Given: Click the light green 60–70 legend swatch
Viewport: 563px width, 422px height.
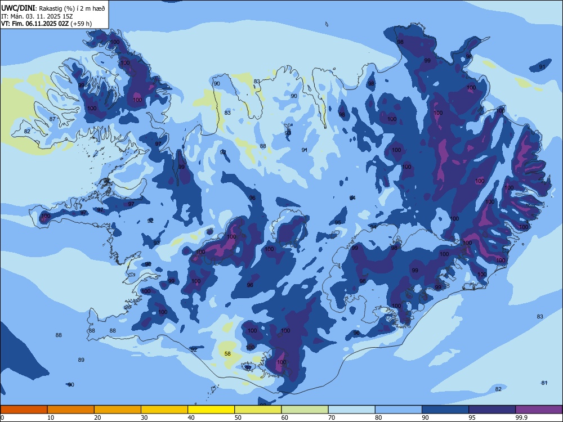Looking at the screenshot, I should [x=305, y=410].
